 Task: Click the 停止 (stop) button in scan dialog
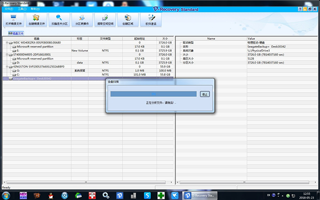pyautogui.click(x=205, y=94)
